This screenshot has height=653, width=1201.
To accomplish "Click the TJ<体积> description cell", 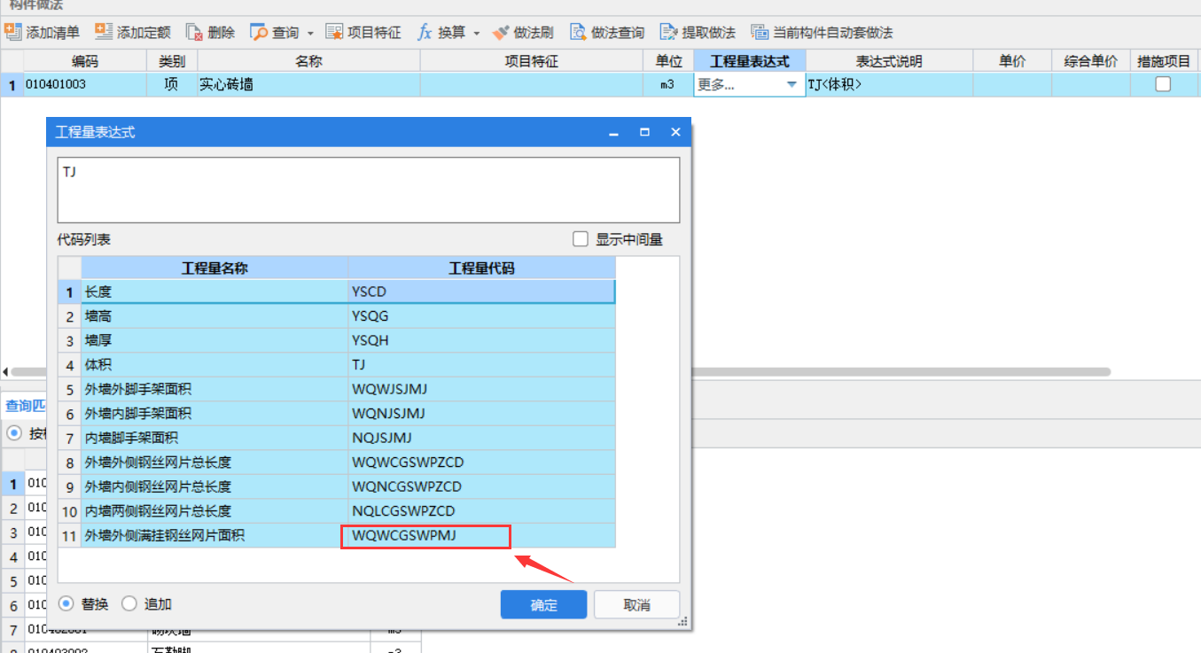I will tap(889, 85).
